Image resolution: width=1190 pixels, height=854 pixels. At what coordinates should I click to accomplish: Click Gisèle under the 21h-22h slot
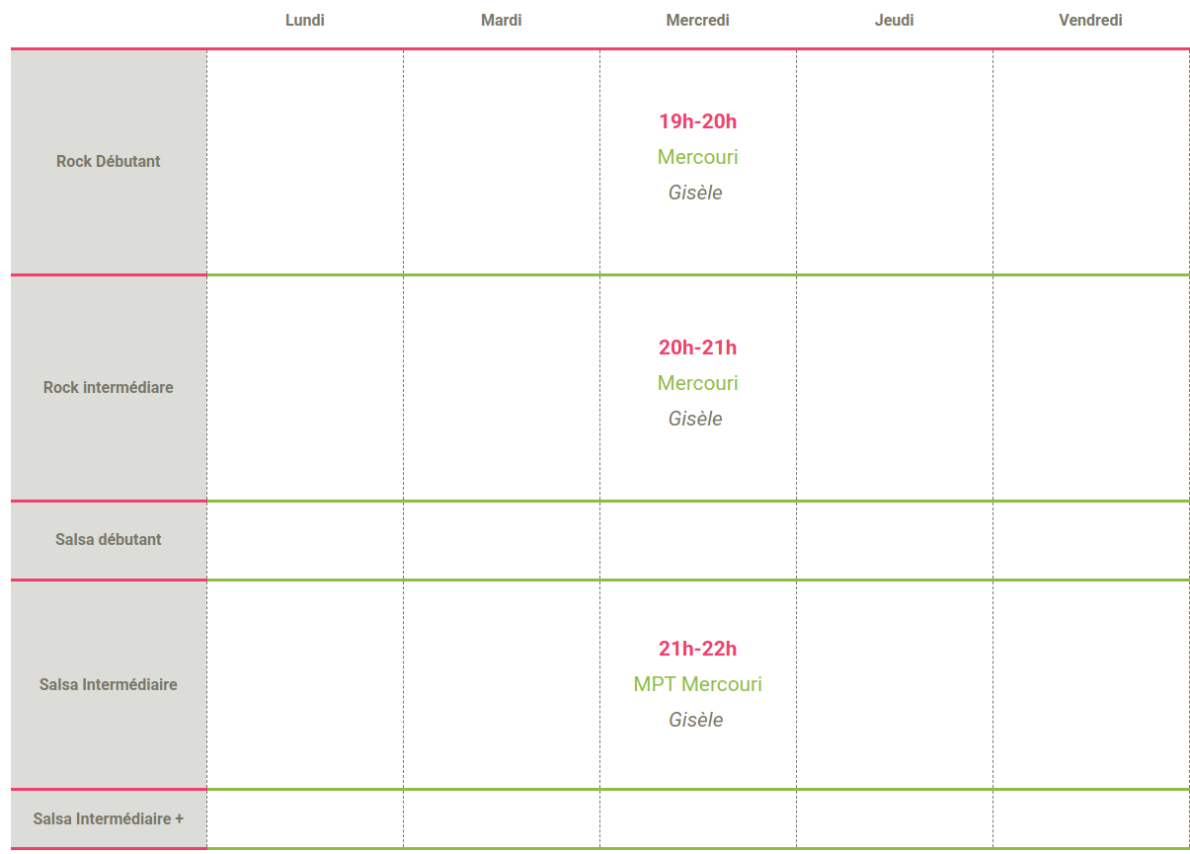click(x=695, y=720)
